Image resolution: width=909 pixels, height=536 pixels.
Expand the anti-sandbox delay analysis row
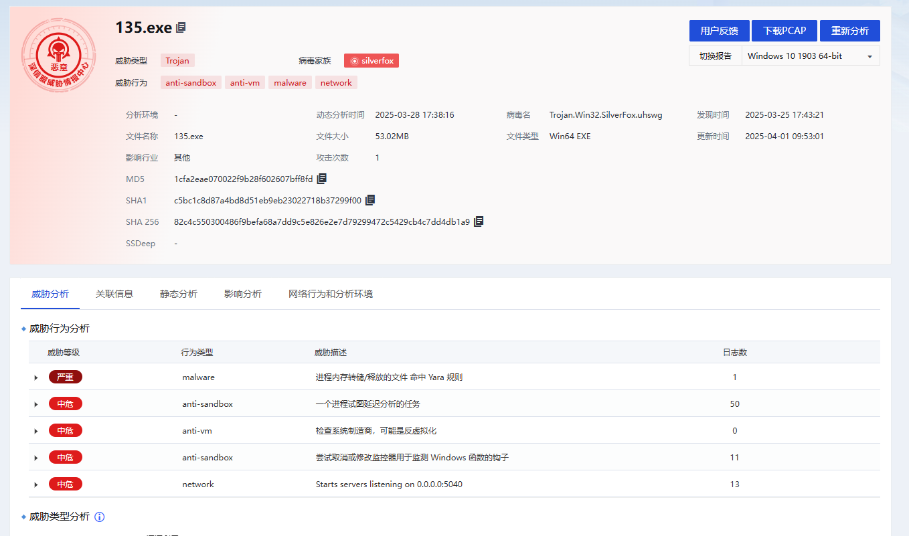click(36, 404)
